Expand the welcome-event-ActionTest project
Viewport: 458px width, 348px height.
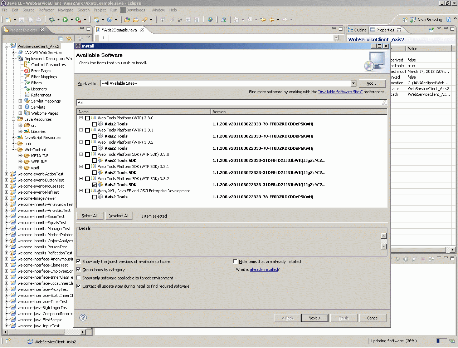(7, 174)
